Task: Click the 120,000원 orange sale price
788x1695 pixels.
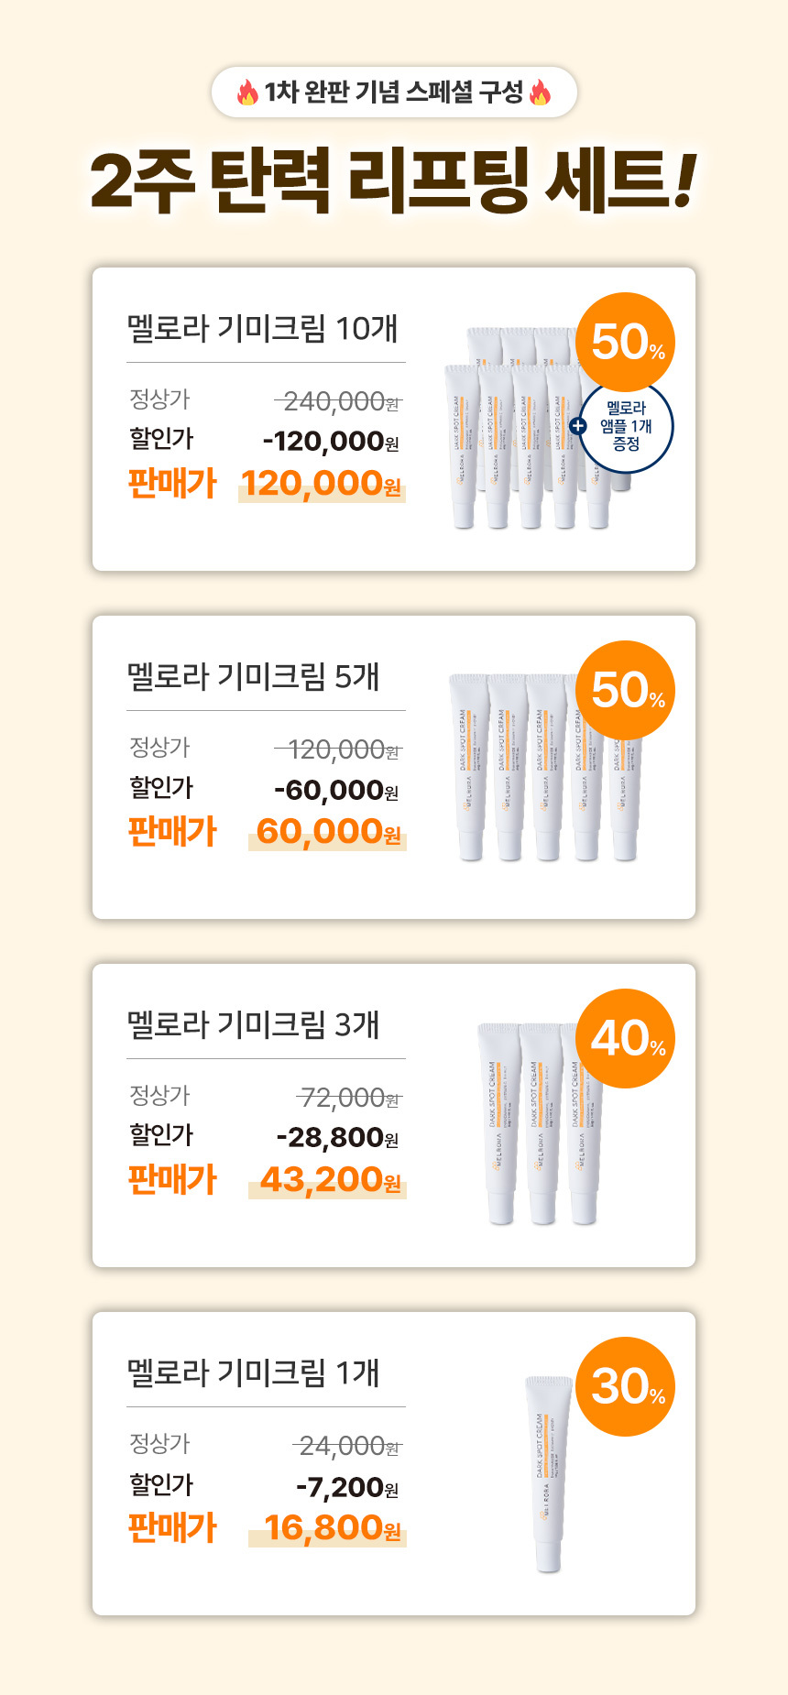Action: click(321, 483)
